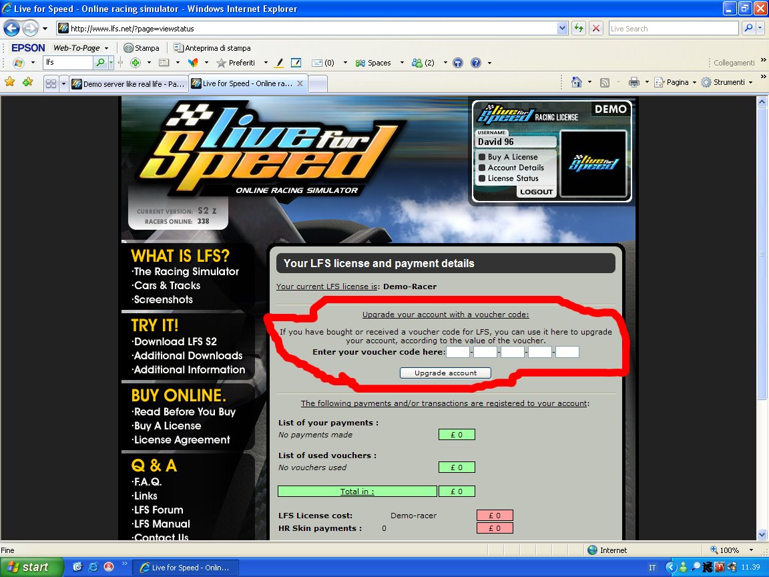769x577 pixels.
Task: Select the 'Live for Speed - Online ra...' tab
Action: (x=247, y=83)
